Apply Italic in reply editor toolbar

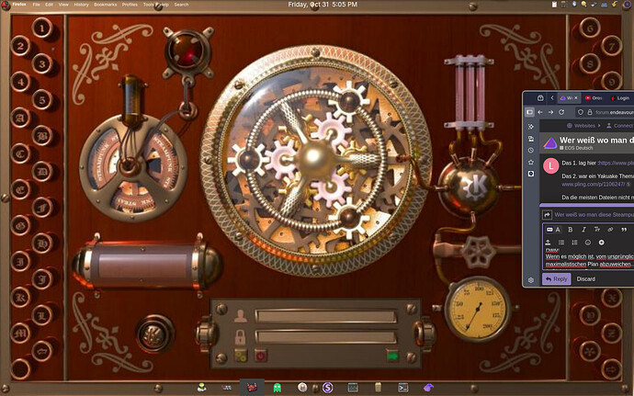click(x=583, y=230)
